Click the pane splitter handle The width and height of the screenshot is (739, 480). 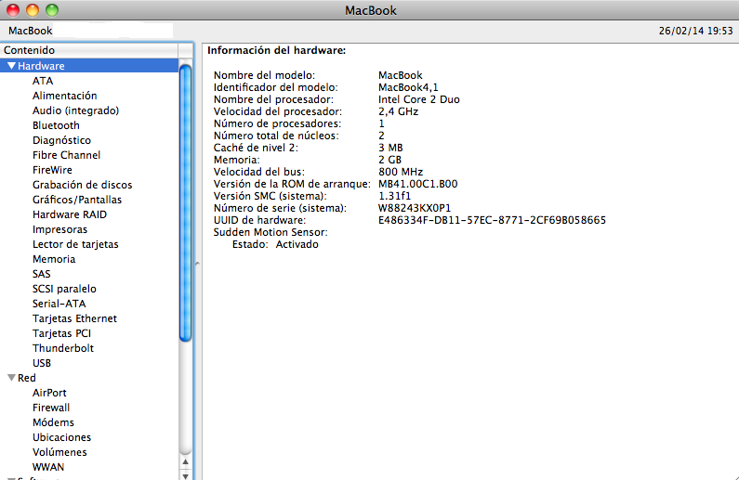point(197,263)
